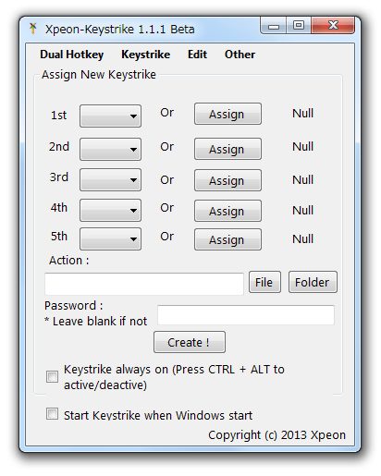This screenshot has width=381, height=476.
Task: Open the 5th key combo box
Action: coord(110,238)
